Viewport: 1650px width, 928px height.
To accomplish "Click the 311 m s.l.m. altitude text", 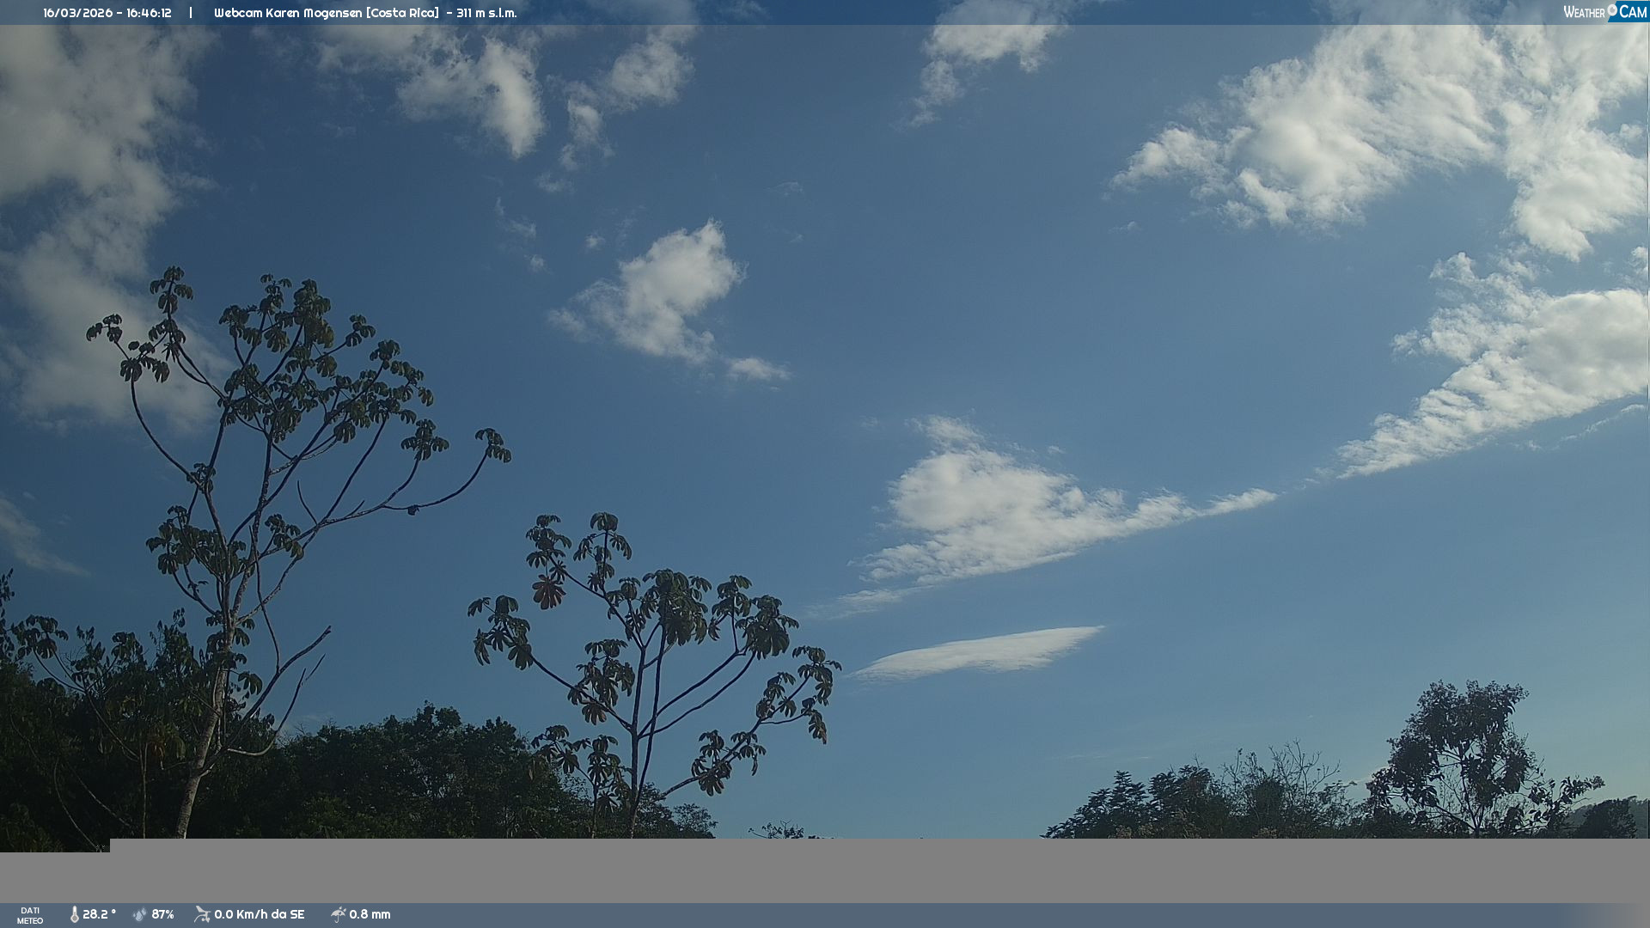I will coord(486,13).
